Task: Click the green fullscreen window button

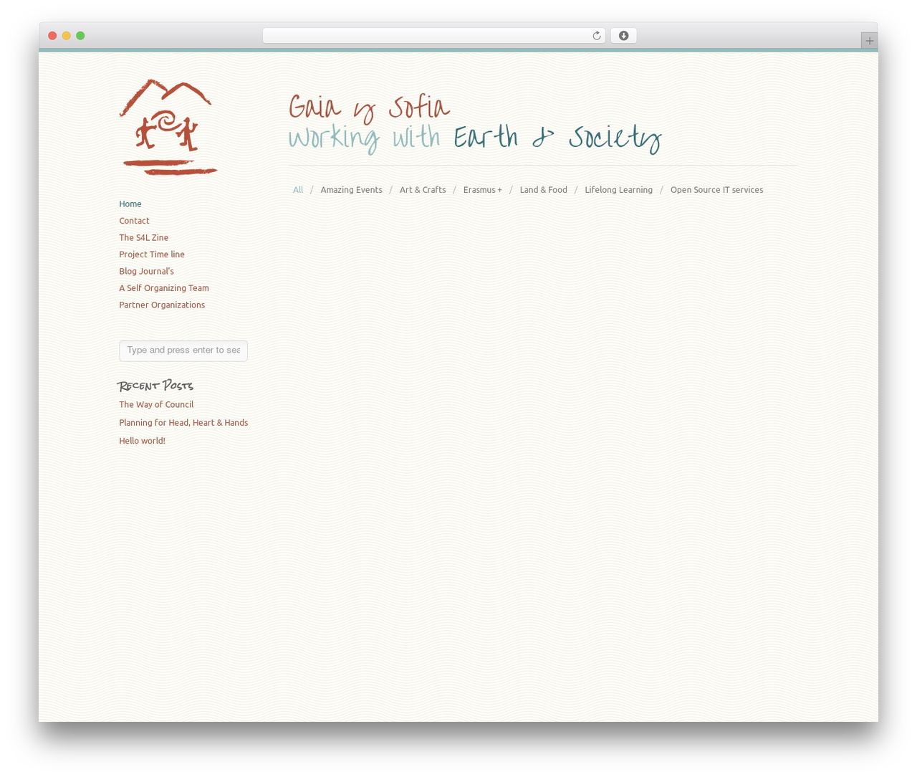Action: [x=80, y=36]
